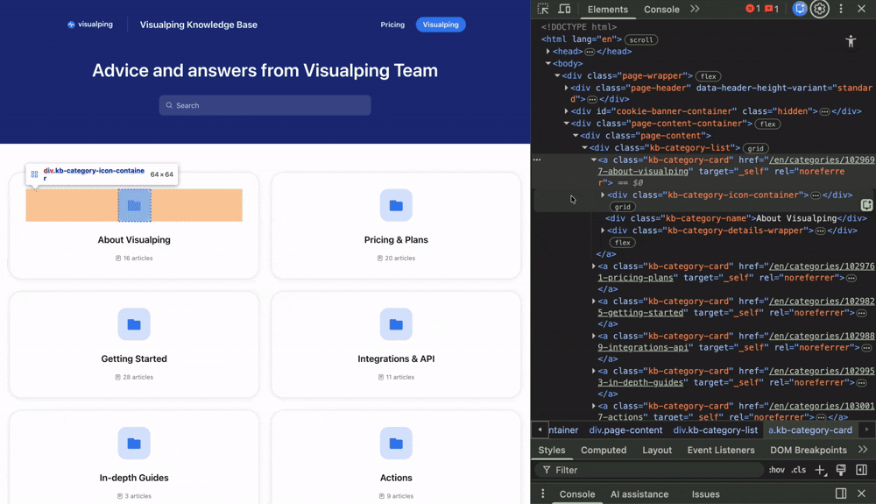
Task: Toggle the flex badge on page-content-container div
Action: tap(767, 124)
